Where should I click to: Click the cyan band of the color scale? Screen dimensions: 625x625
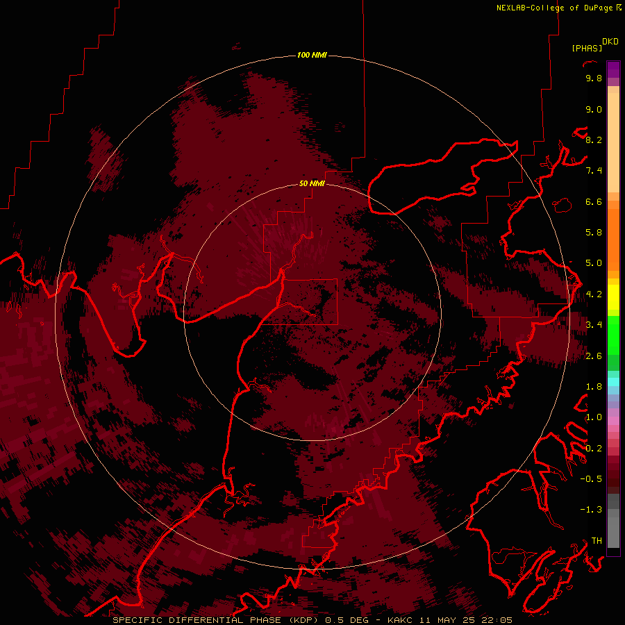click(x=613, y=382)
